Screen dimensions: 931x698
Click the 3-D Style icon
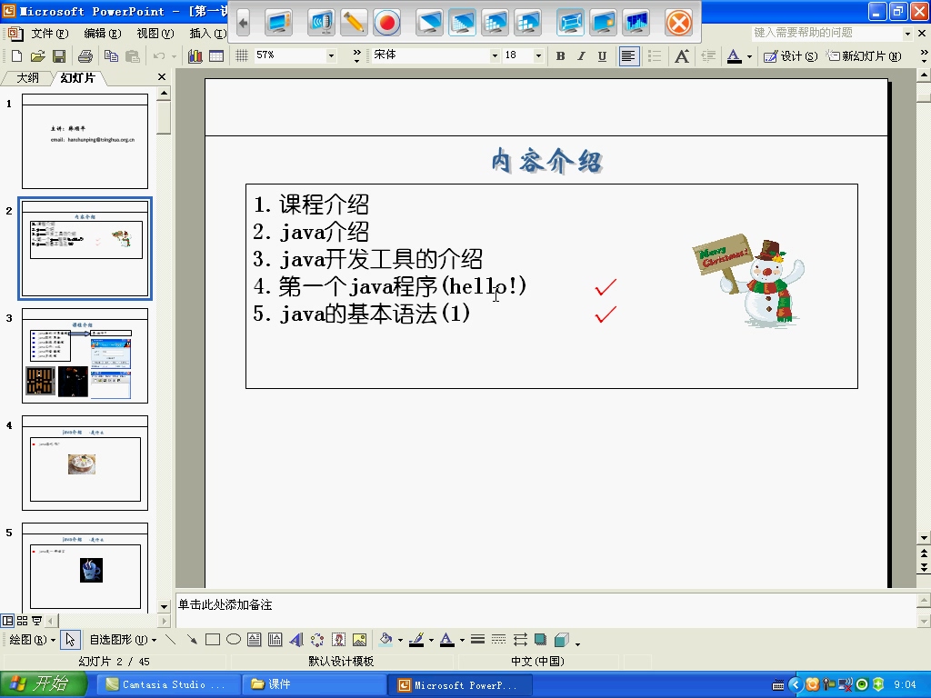click(x=562, y=639)
